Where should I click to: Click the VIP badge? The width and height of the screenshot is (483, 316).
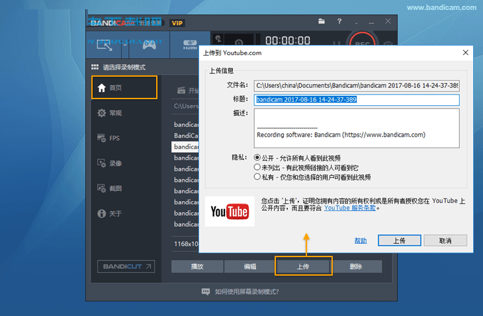(177, 23)
